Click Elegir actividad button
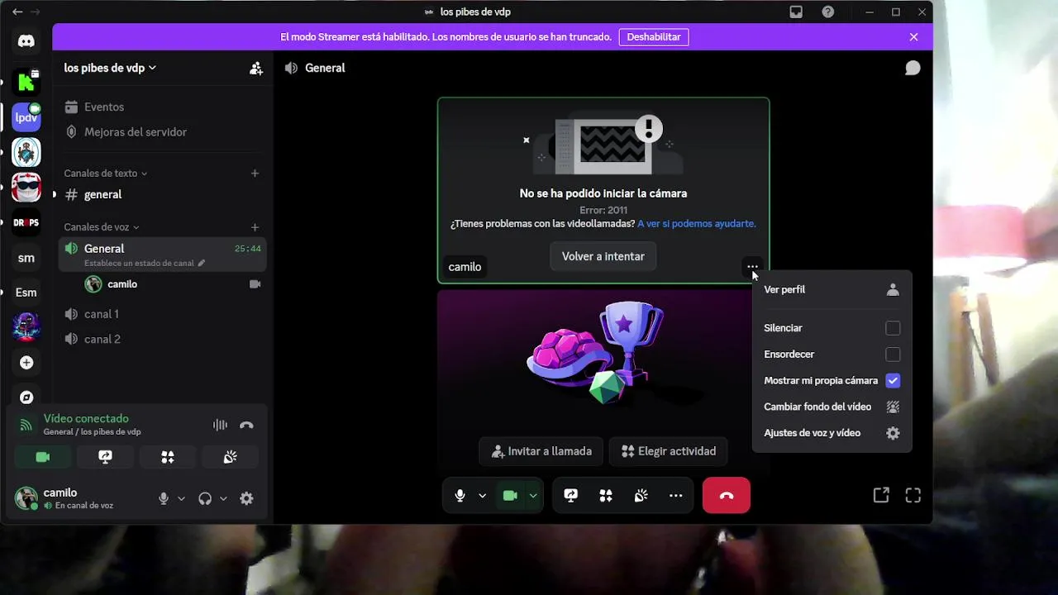Viewport: 1058px width, 595px height. (668, 451)
